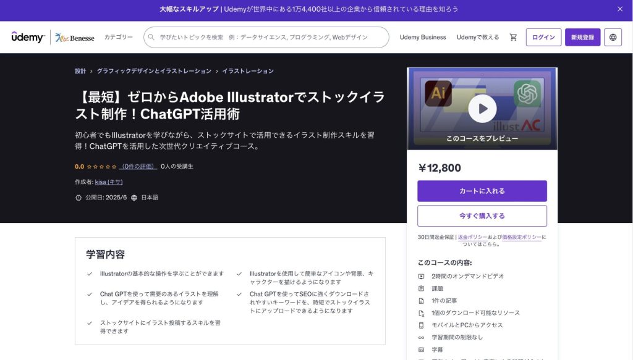Click the mobile icon beside モバイルとPCからアクセス
Viewport: 633px width, 360px height.
point(421,325)
